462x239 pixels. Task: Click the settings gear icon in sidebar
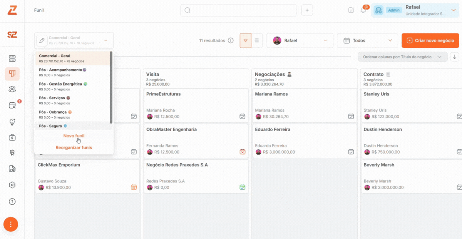12,185
